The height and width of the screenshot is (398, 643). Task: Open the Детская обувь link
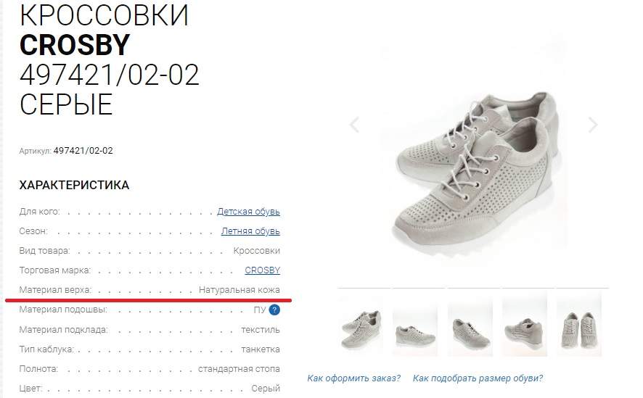tap(248, 212)
